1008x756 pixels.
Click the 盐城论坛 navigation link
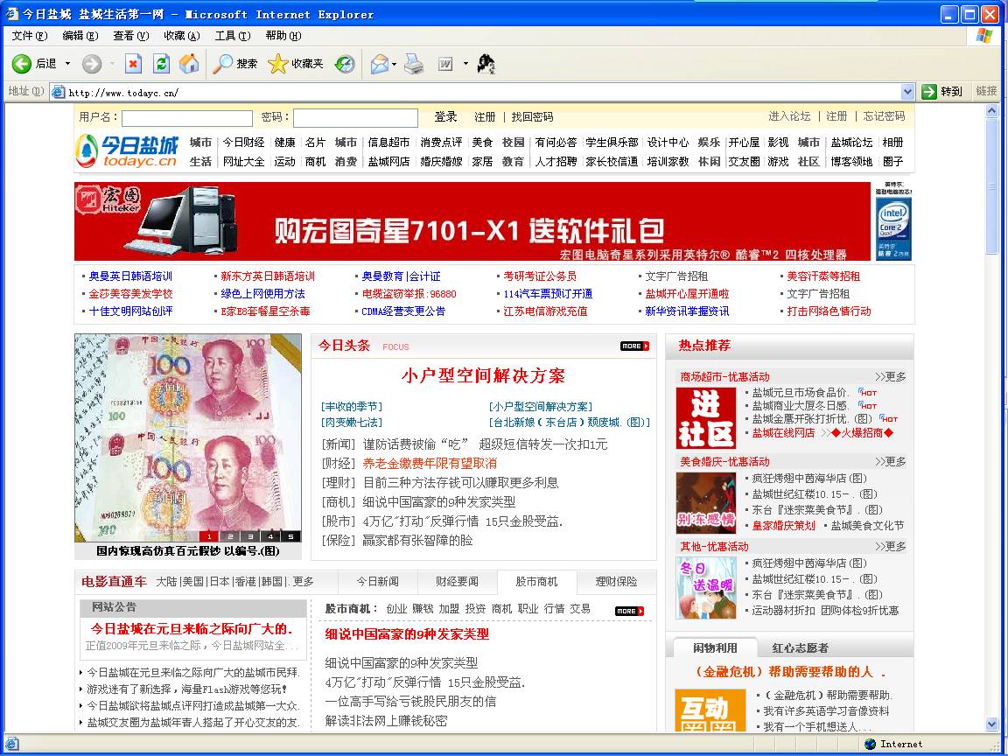[x=851, y=143]
